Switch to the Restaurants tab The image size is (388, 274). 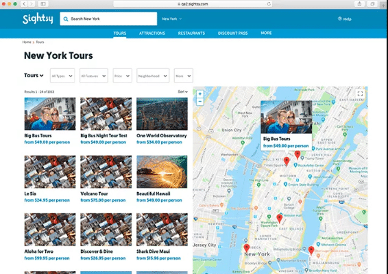click(191, 33)
